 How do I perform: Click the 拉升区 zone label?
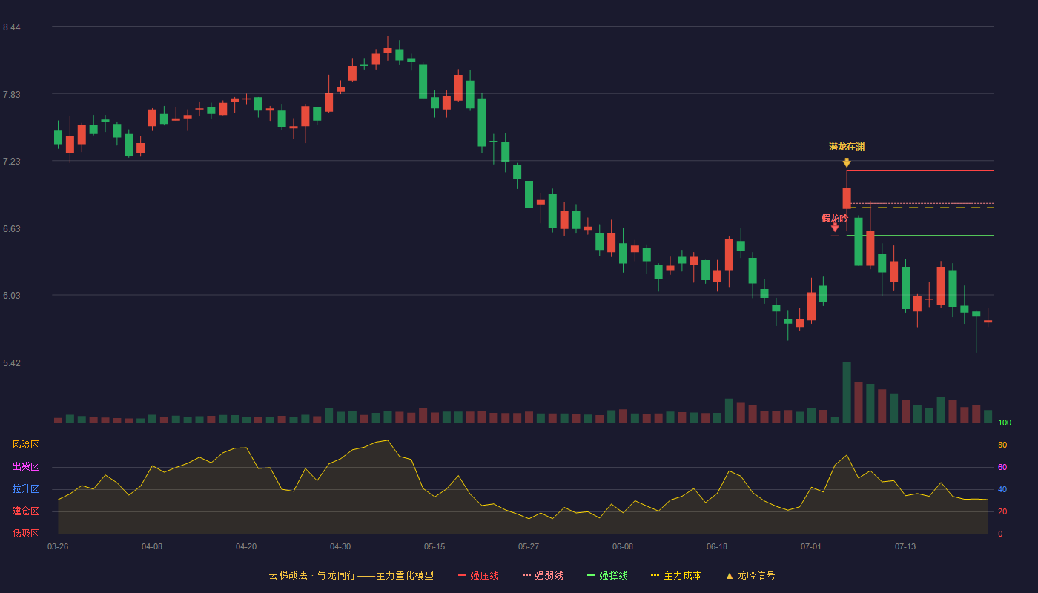pyautogui.click(x=25, y=489)
